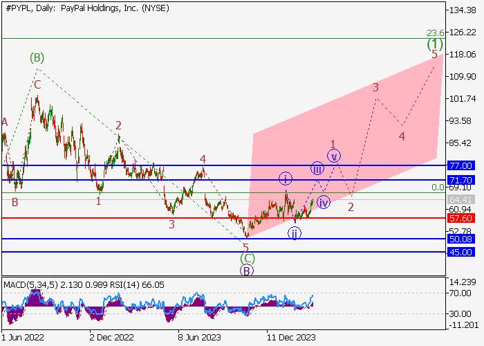Select the green 0.0 Fibonacci label
This screenshot has height=346, width=484.
pos(438,188)
